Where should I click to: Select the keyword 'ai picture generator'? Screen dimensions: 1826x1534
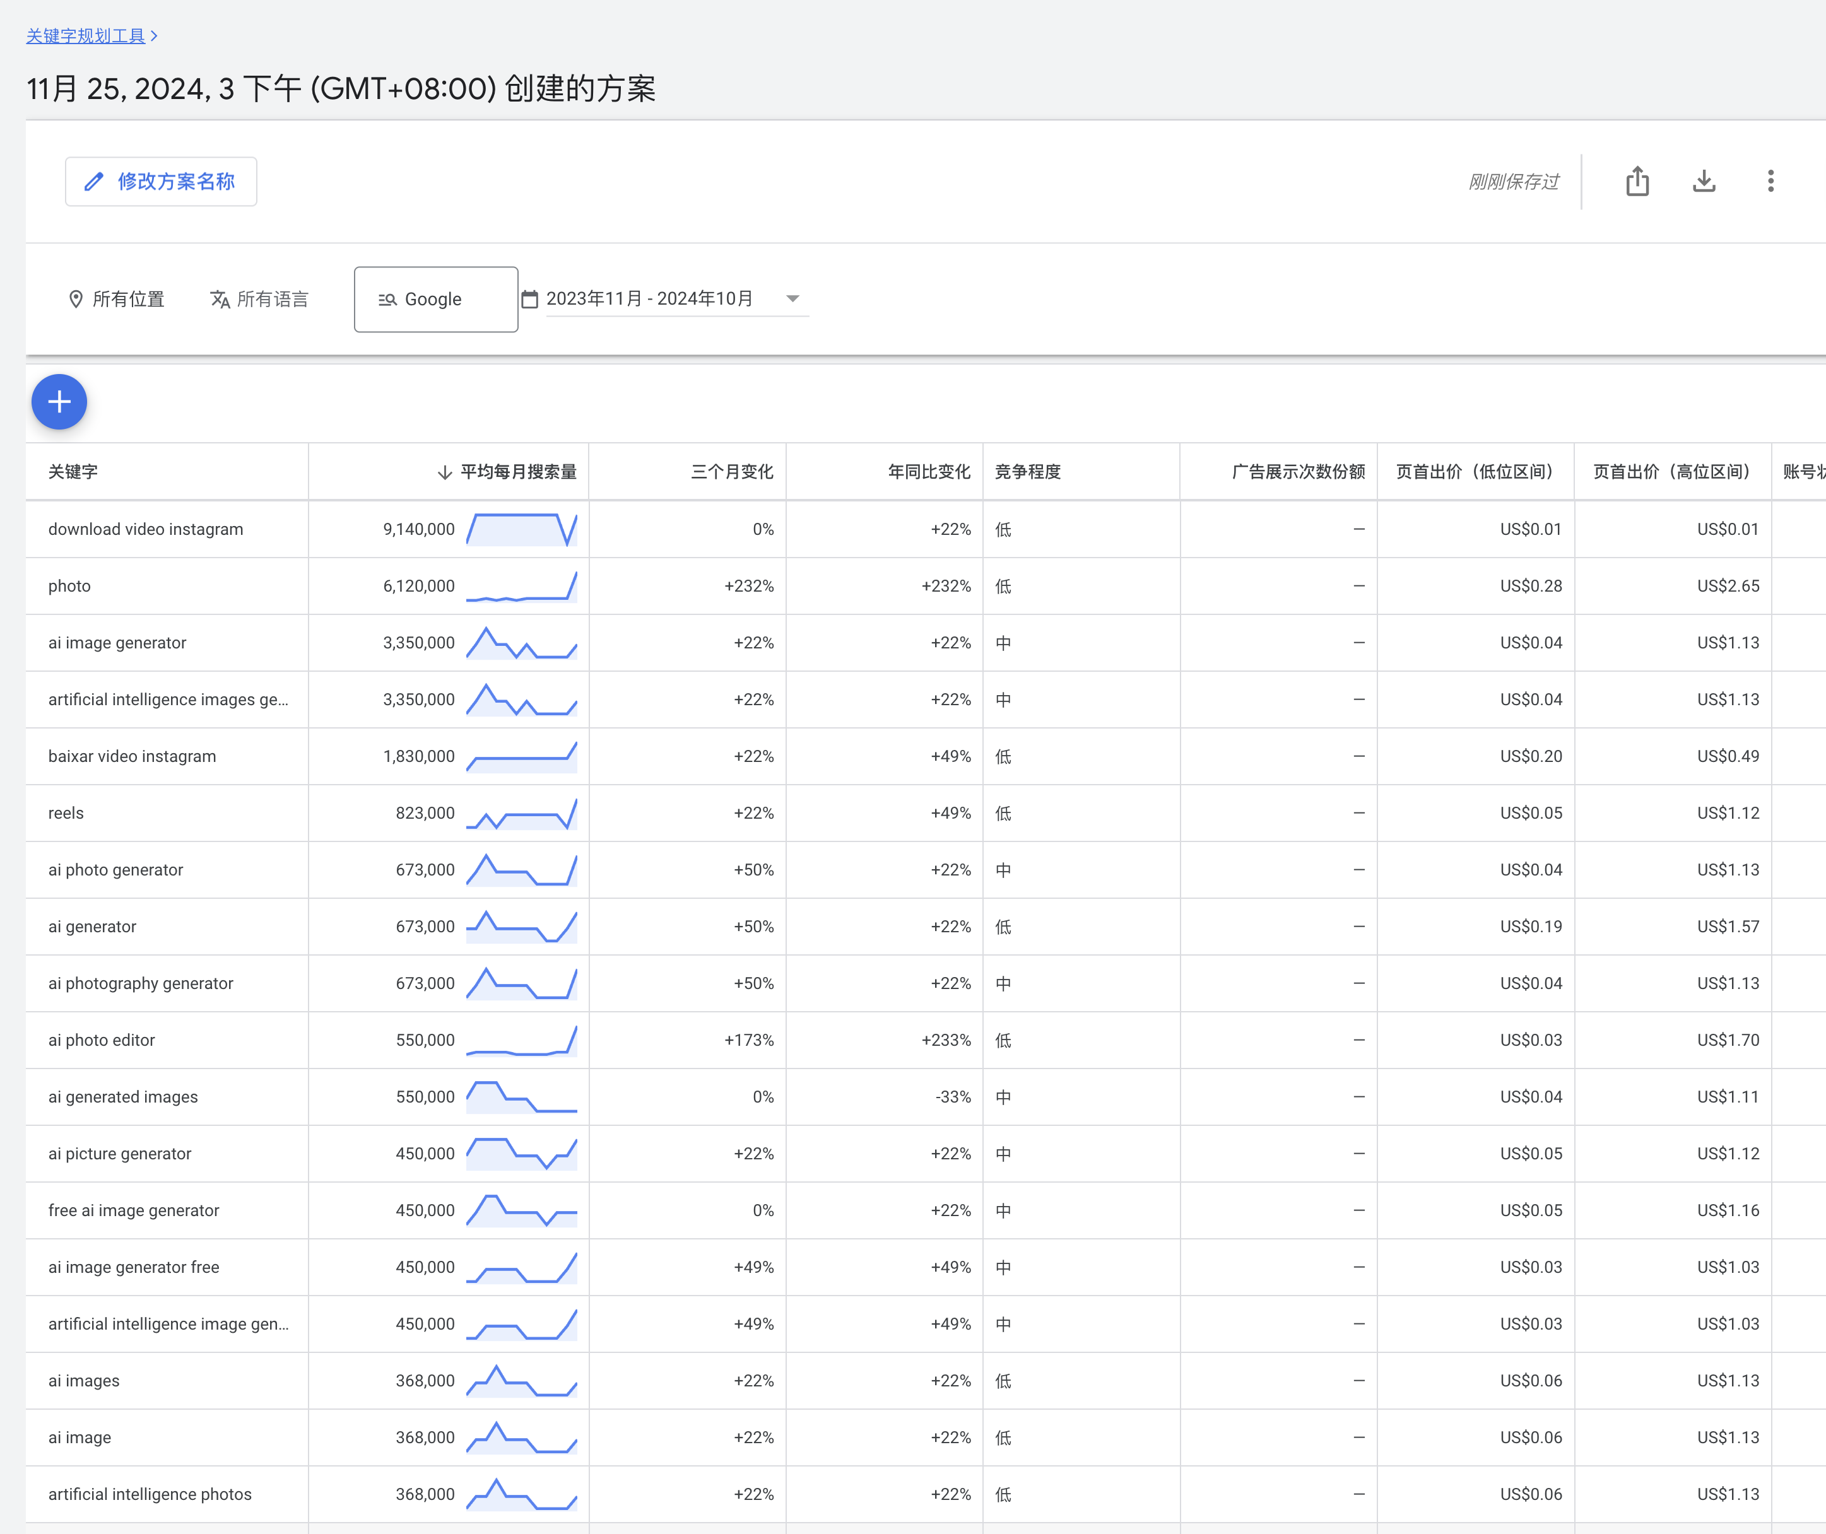[x=119, y=1154]
